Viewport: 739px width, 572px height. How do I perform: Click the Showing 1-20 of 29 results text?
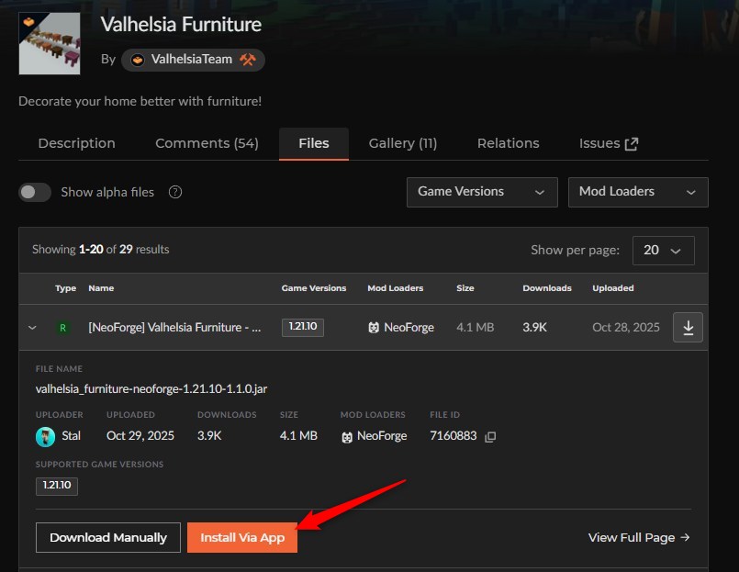[100, 250]
